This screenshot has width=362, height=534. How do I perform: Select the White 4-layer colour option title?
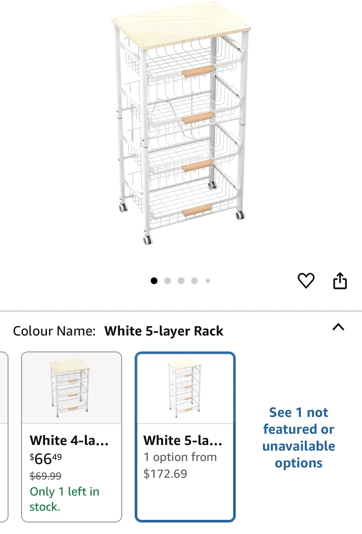click(x=69, y=440)
